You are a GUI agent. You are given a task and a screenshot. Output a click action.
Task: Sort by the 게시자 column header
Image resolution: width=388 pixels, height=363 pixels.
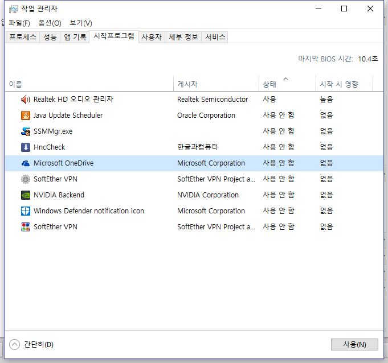pyautogui.click(x=217, y=84)
